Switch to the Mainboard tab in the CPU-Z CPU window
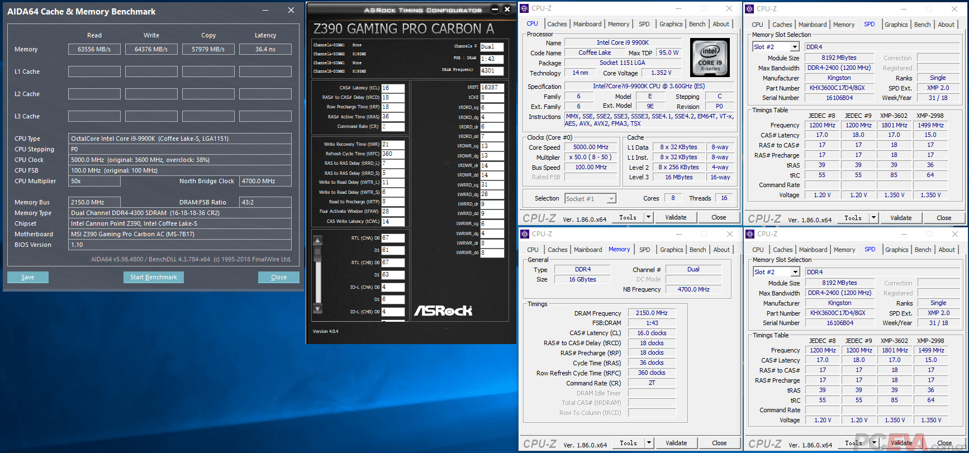 (x=587, y=24)
